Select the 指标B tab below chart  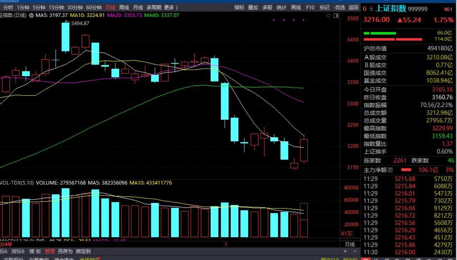point(18,251)
